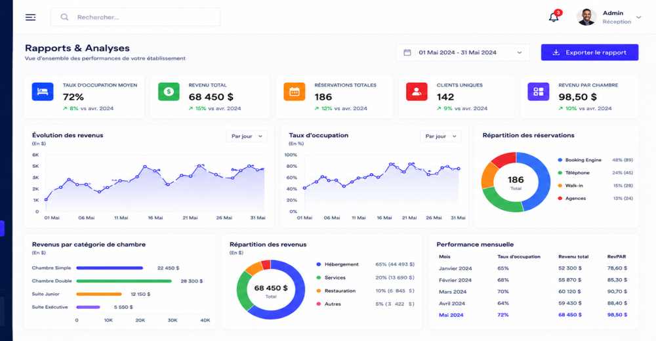Click the green dollar revenue icon

(x=169, y=92)
